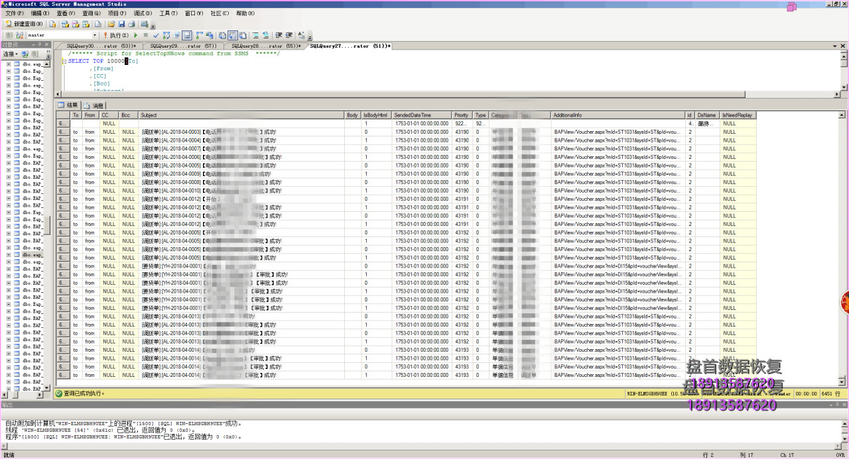Switch output to Results to Grid
Viewport: 849px width, 459px height.
233,35
